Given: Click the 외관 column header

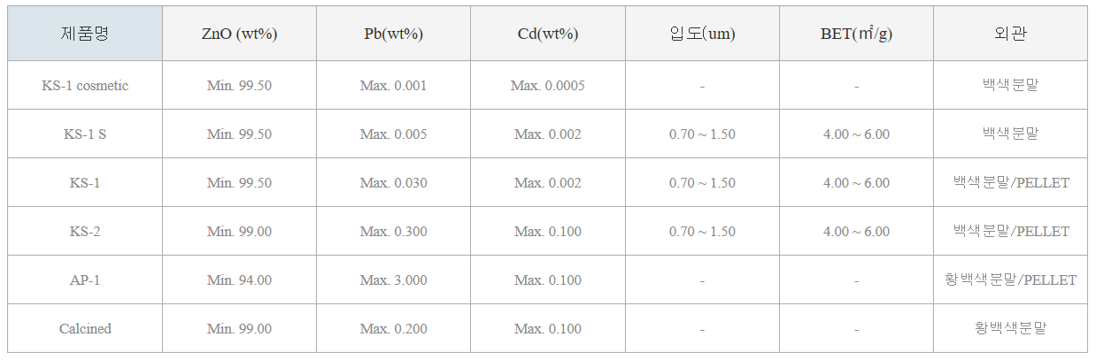Looking at the screenshot, I should (1010, 34).
